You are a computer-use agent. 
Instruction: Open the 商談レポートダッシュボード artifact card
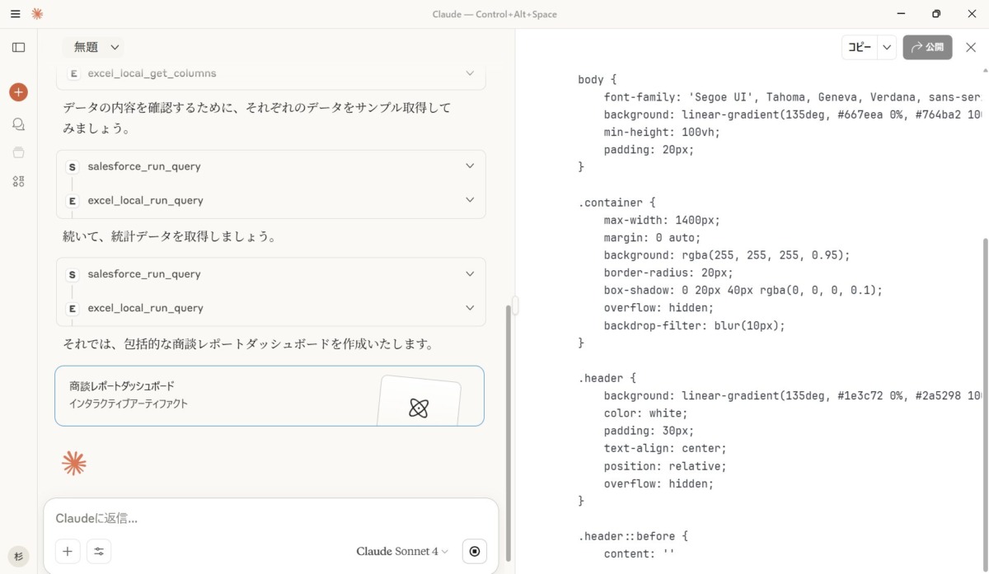click(270, 396)
